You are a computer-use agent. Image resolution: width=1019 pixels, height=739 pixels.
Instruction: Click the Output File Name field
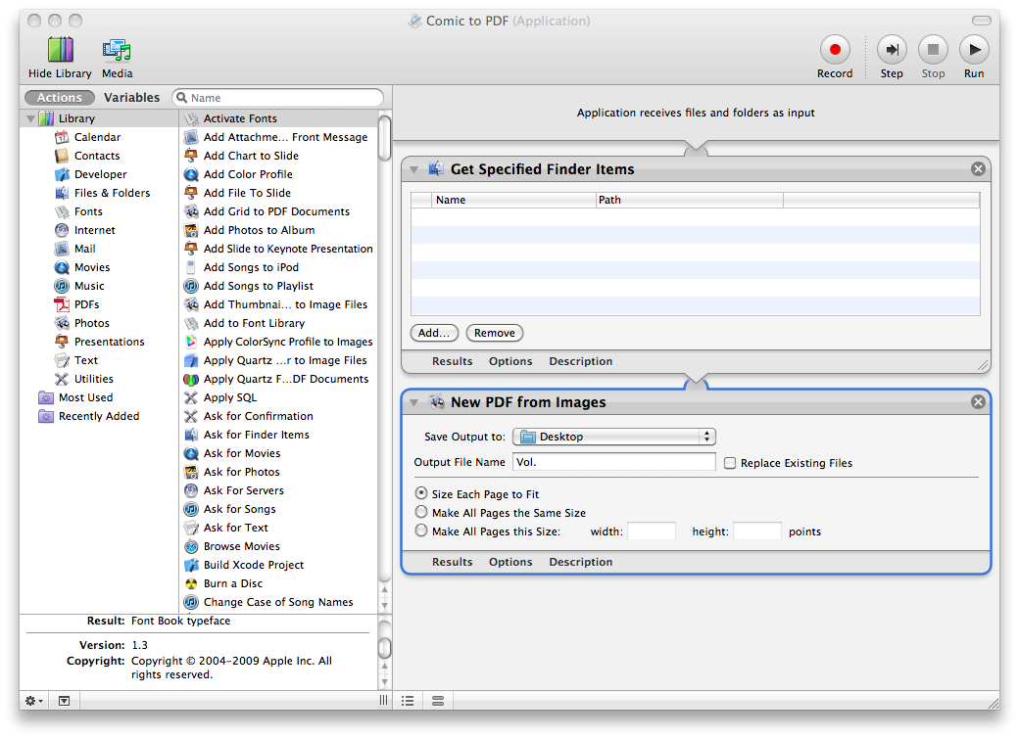coord(614,462)
